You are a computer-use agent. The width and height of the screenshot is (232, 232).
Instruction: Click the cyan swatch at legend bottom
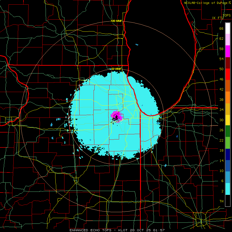(x=228, y=189)
